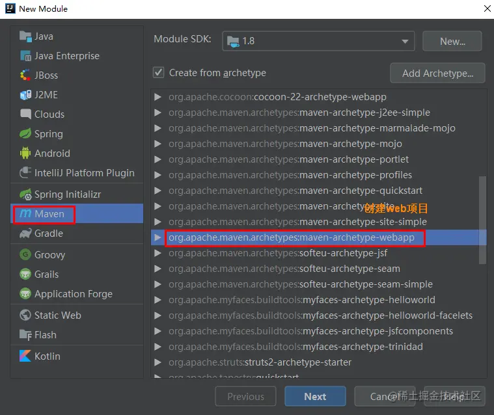Viewport: 494px width, 415px height.
Task: Choose Gradle in the module type list
Action: pyautogui.click(x=49, y=234)
